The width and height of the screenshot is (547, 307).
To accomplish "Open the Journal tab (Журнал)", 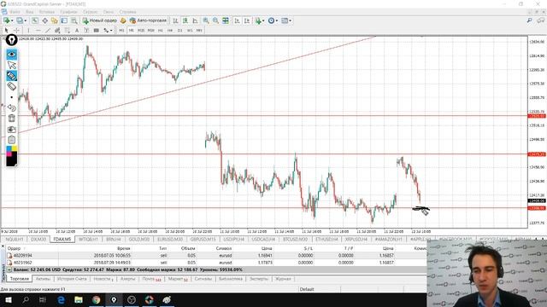I will (x=283, y=279).
